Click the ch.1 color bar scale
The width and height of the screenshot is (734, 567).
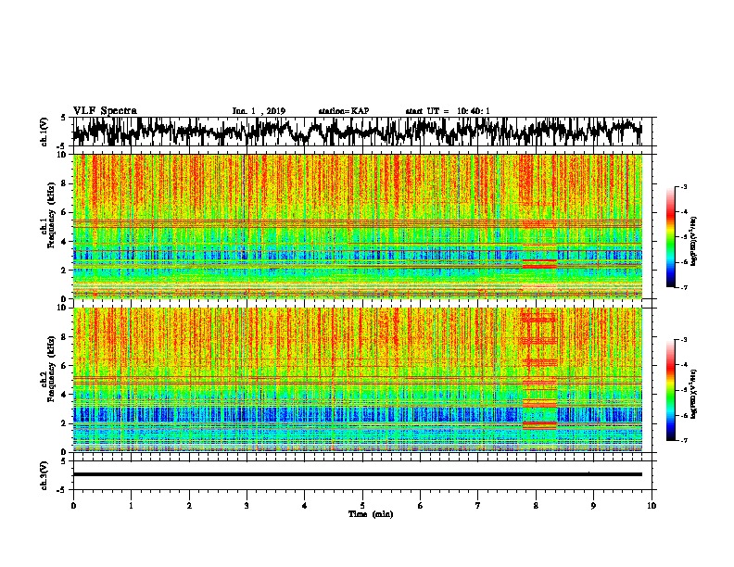click(671, 237)
